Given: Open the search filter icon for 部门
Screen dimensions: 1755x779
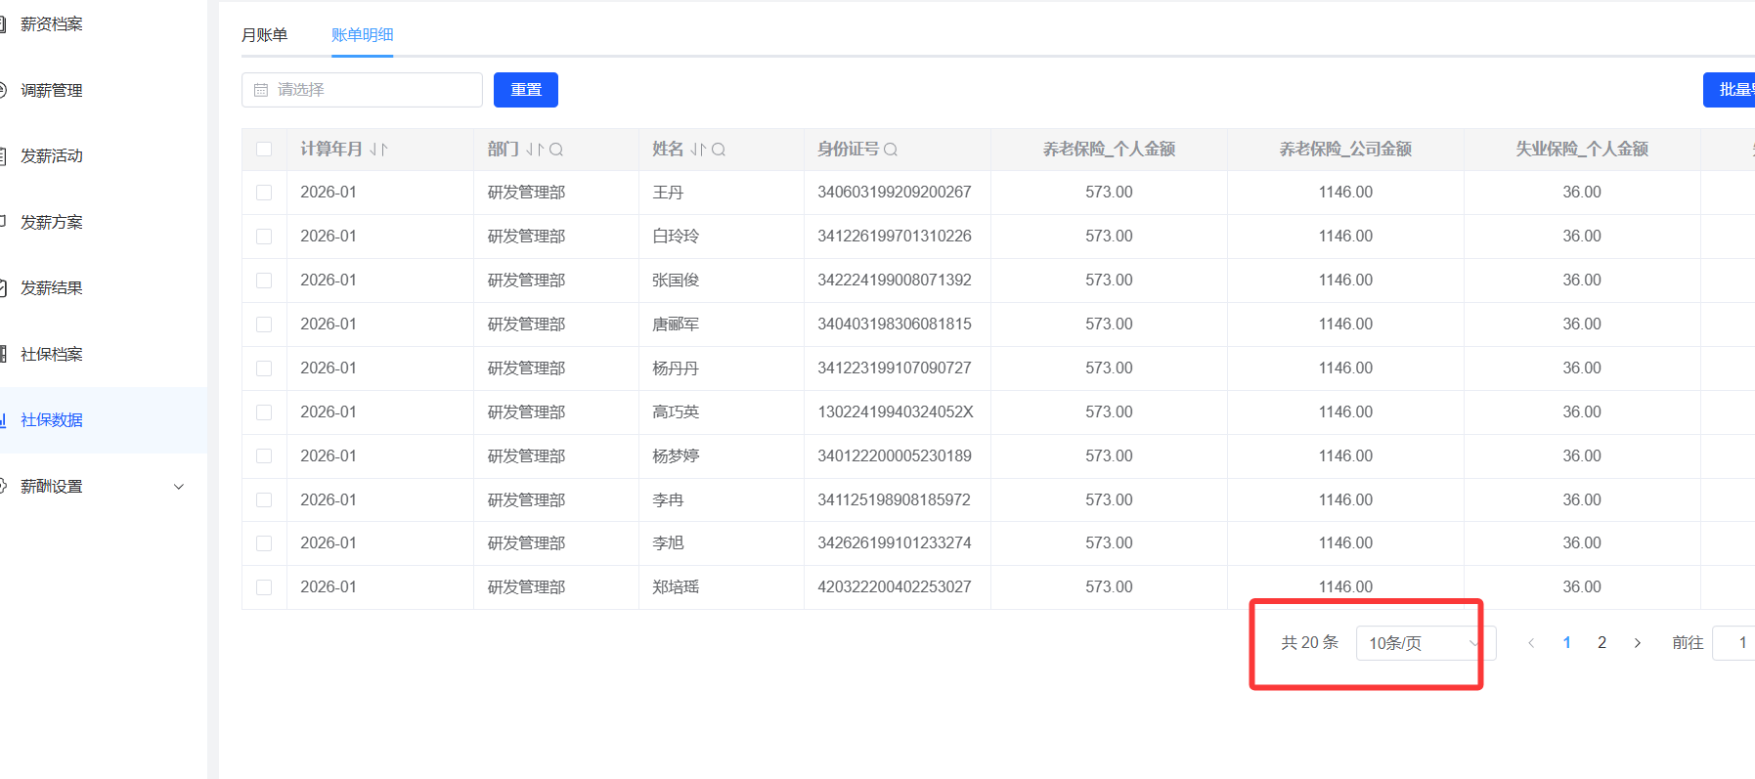Looking at the screenshot, I should (556, 150).
